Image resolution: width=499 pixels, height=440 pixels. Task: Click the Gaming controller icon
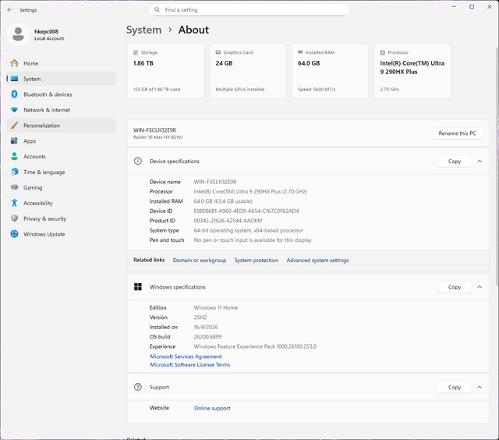(14, 187)
